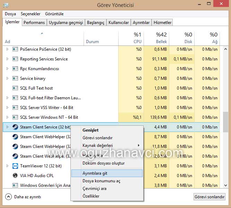Click the Rpc Konumlandırıcısı process icon
This screenshot has height=208, width=231.
(15, 69)
